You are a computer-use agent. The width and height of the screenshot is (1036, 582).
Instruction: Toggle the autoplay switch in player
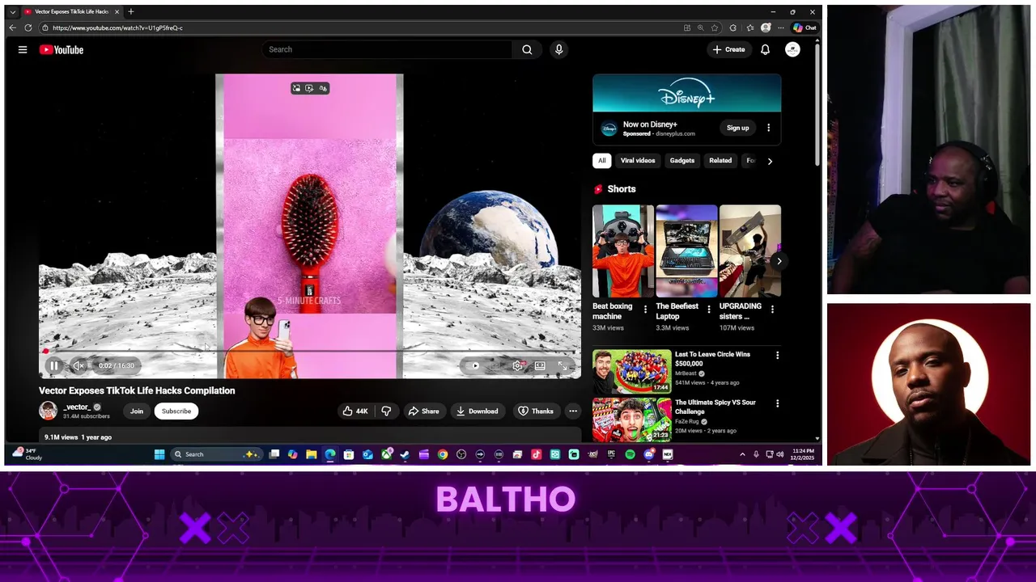[475, 365]
